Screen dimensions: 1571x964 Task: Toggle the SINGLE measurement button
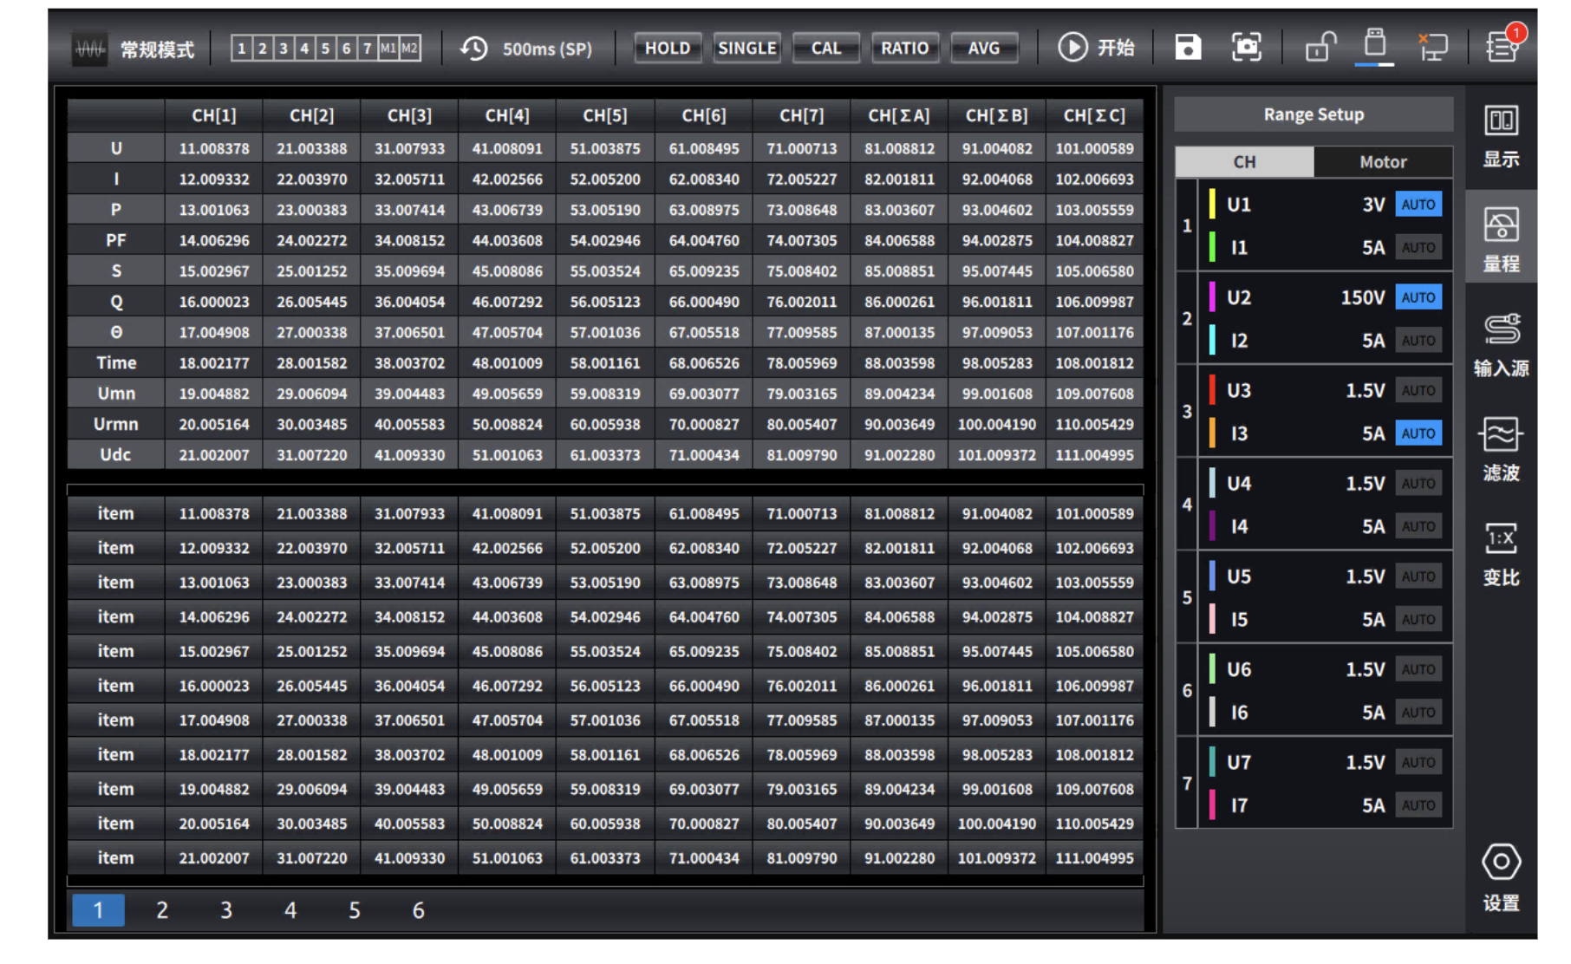746,49
